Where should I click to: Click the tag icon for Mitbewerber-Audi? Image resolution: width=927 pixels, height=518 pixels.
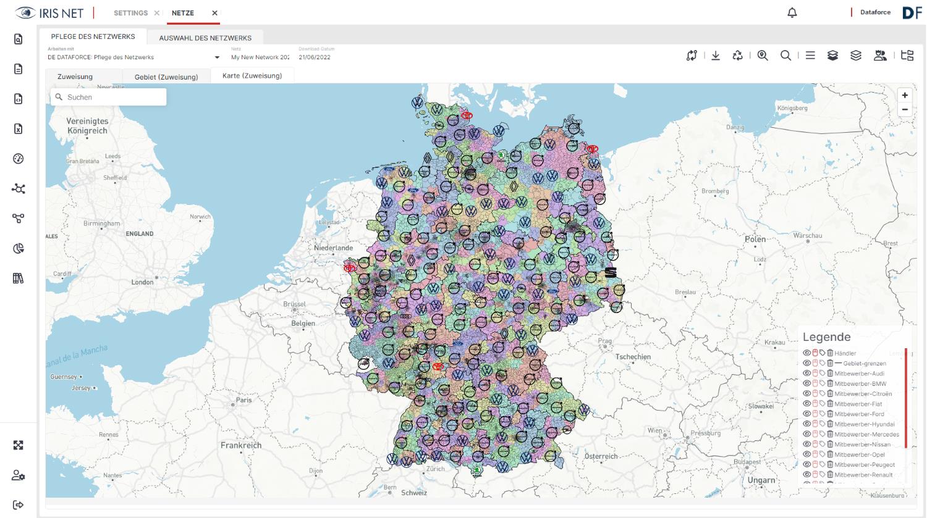pyautogui.click(x=823, y=374)
